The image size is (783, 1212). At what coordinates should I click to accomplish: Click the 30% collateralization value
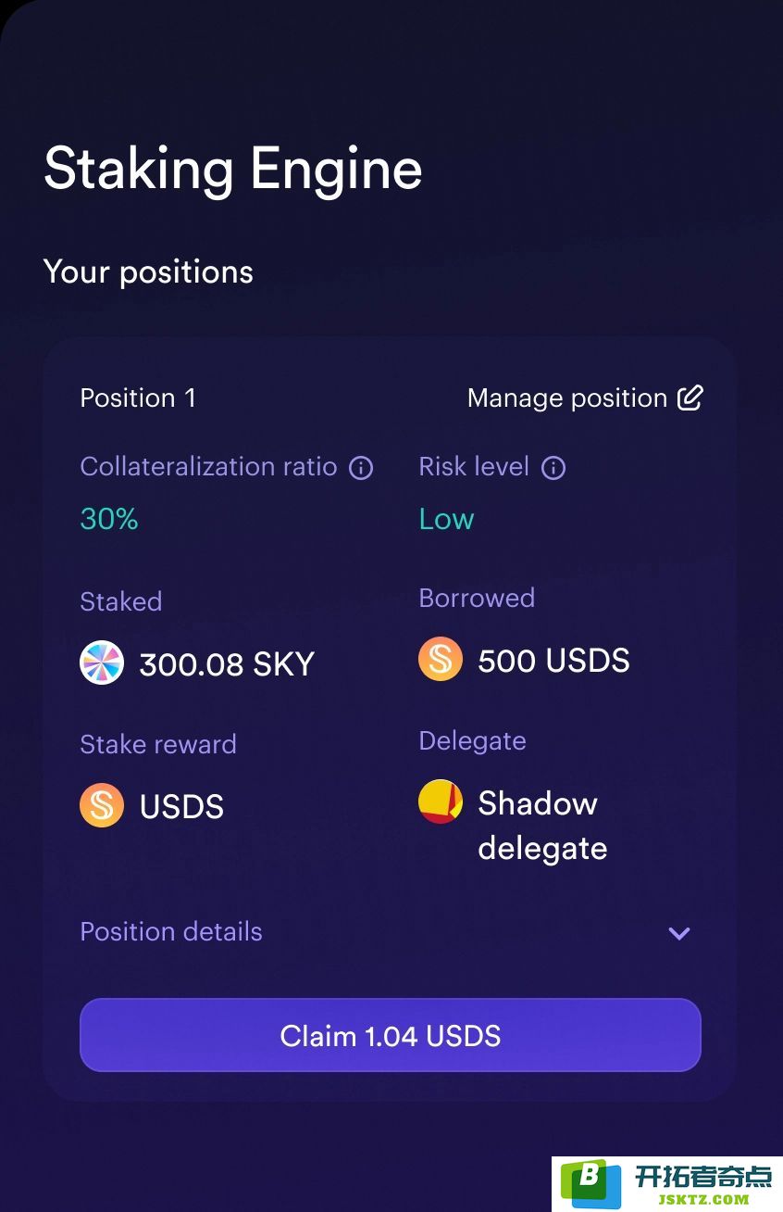click(x=109, y=519)
